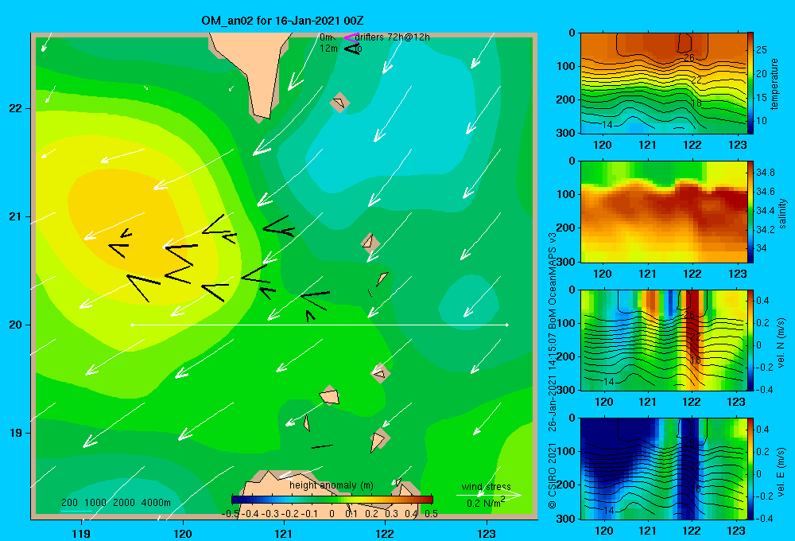Screen dimensions: 795x541
Task: Click the title OM_an02 for 16-Jan-2021 00Z
Action: pyautogui.click(x=282, y=21)
